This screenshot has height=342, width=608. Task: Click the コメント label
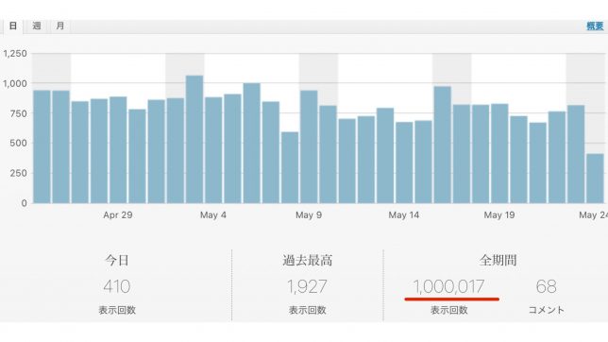[547, 310]
